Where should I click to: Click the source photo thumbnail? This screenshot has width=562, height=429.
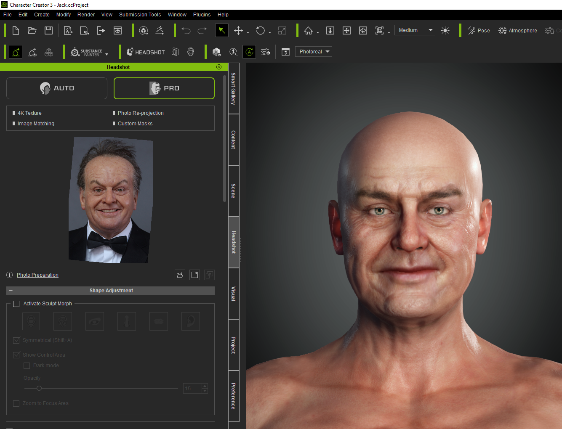tap(110, 200)
